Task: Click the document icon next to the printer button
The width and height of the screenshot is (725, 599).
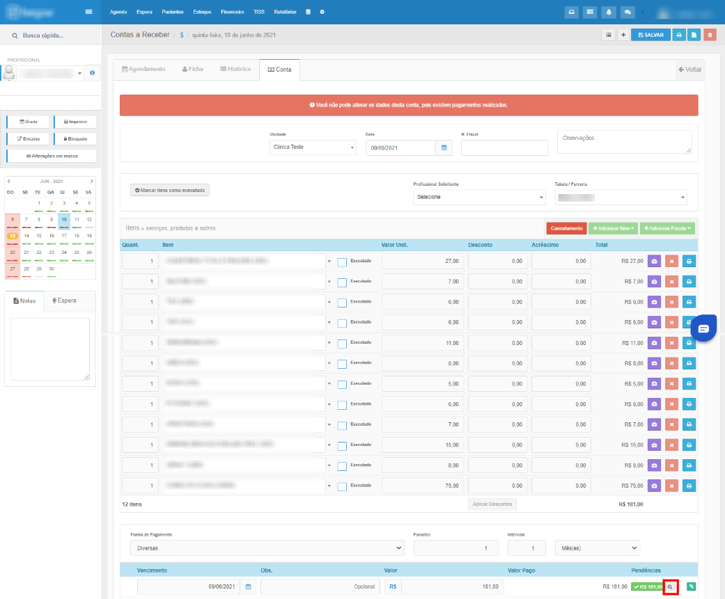Action: pos(694,35)
